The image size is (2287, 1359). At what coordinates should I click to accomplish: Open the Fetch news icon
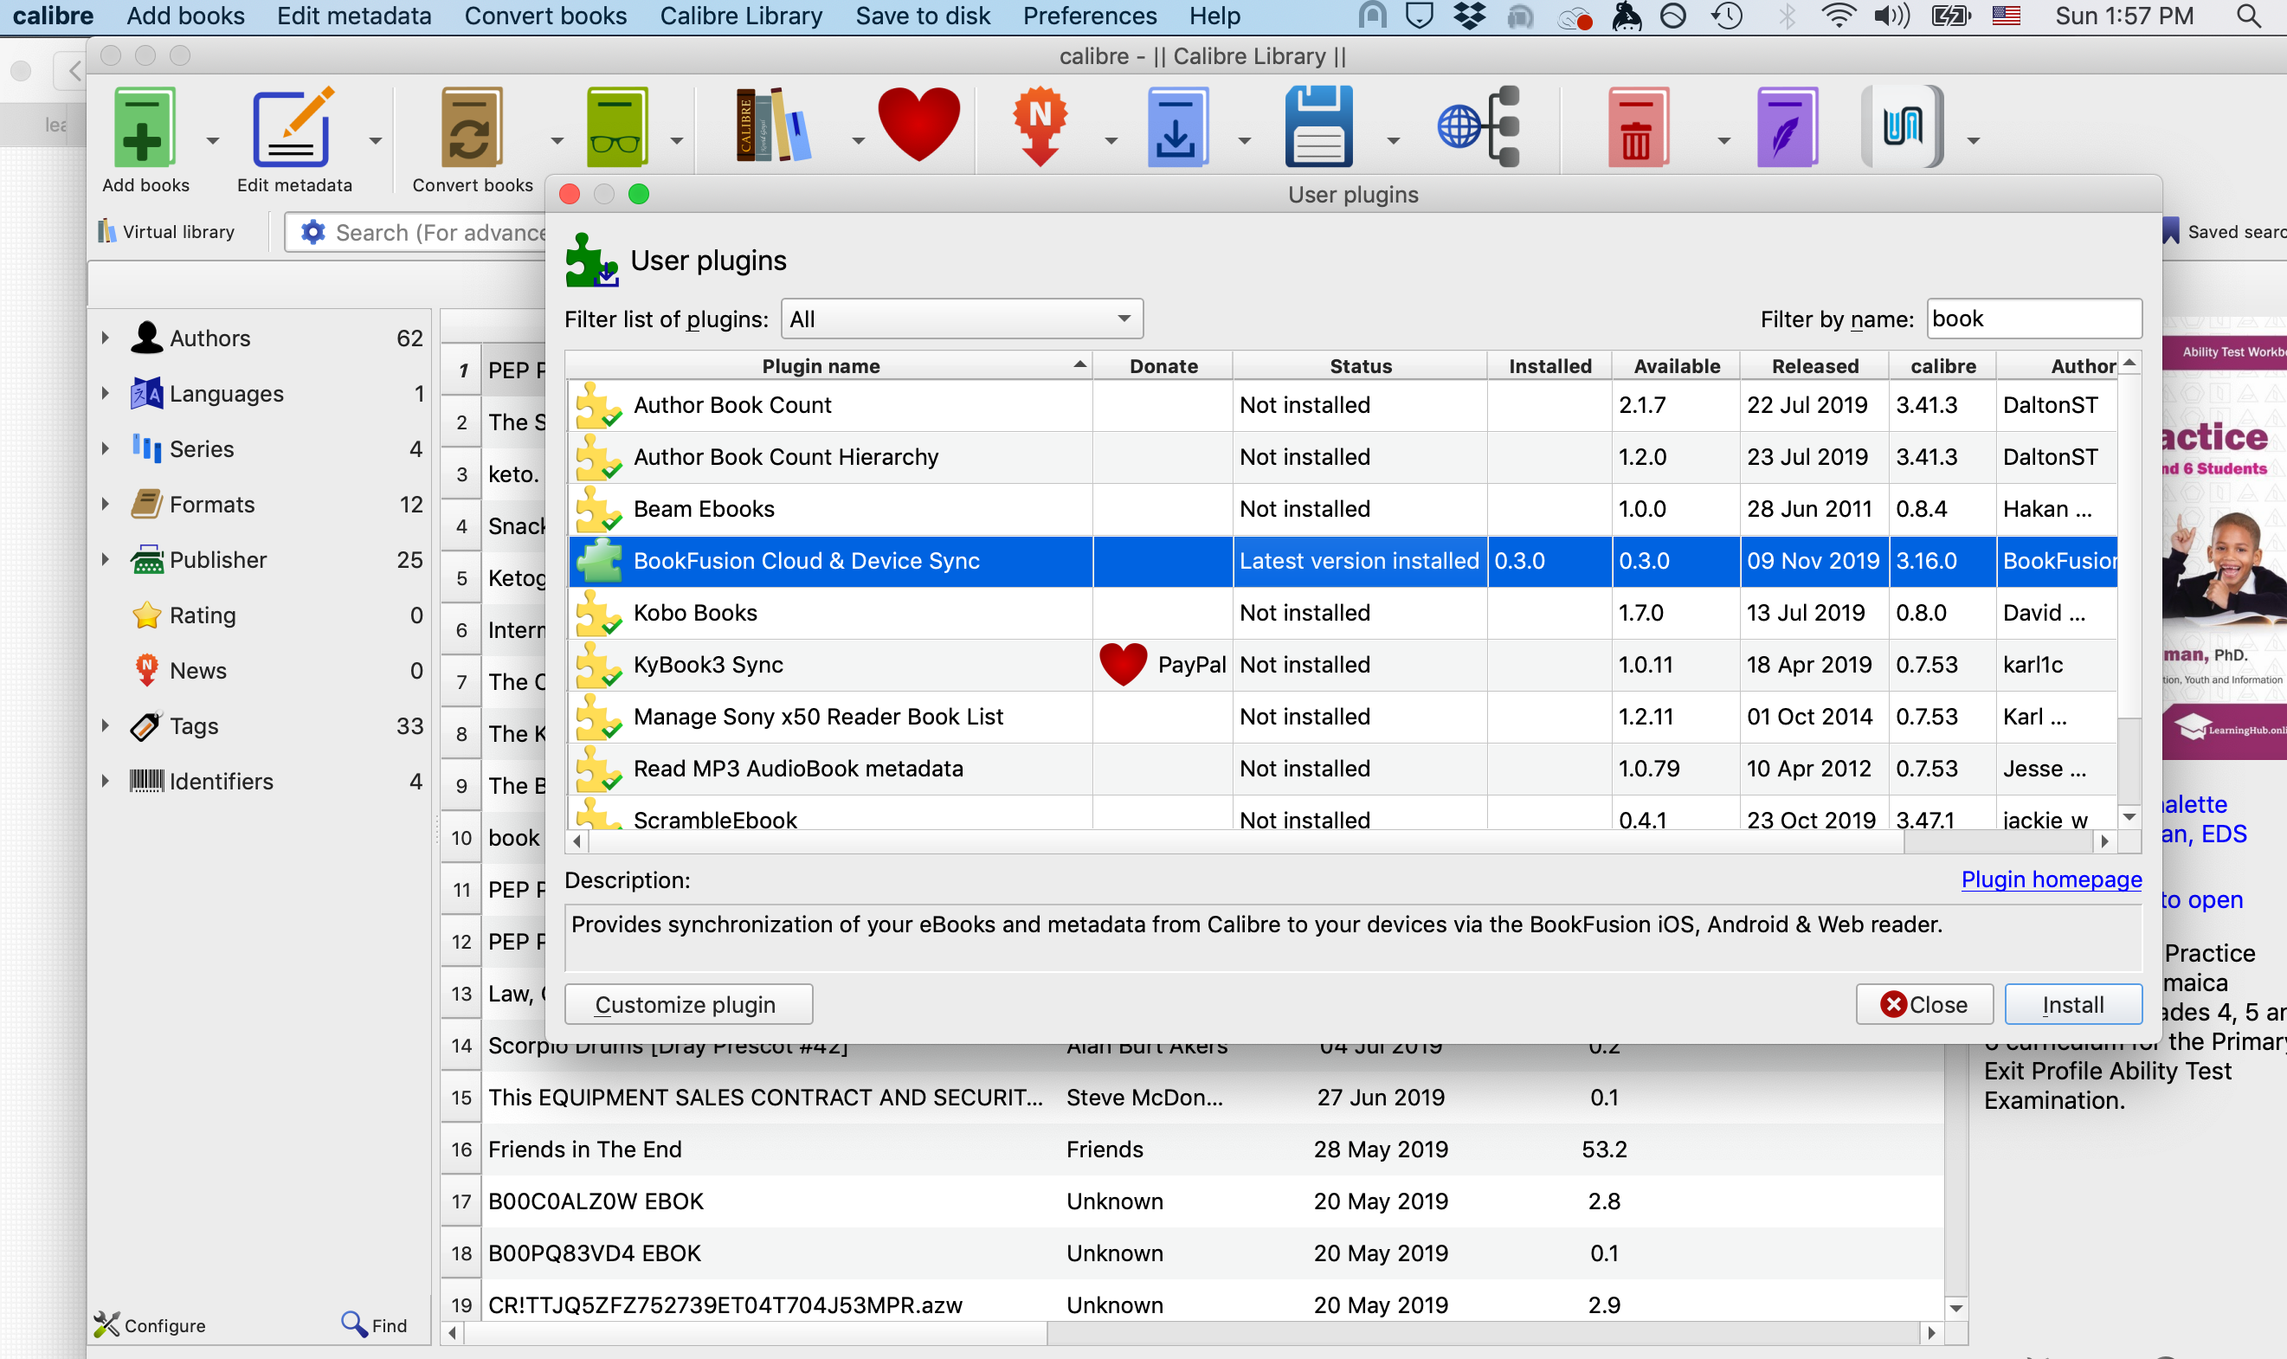tap(1039, 126)
